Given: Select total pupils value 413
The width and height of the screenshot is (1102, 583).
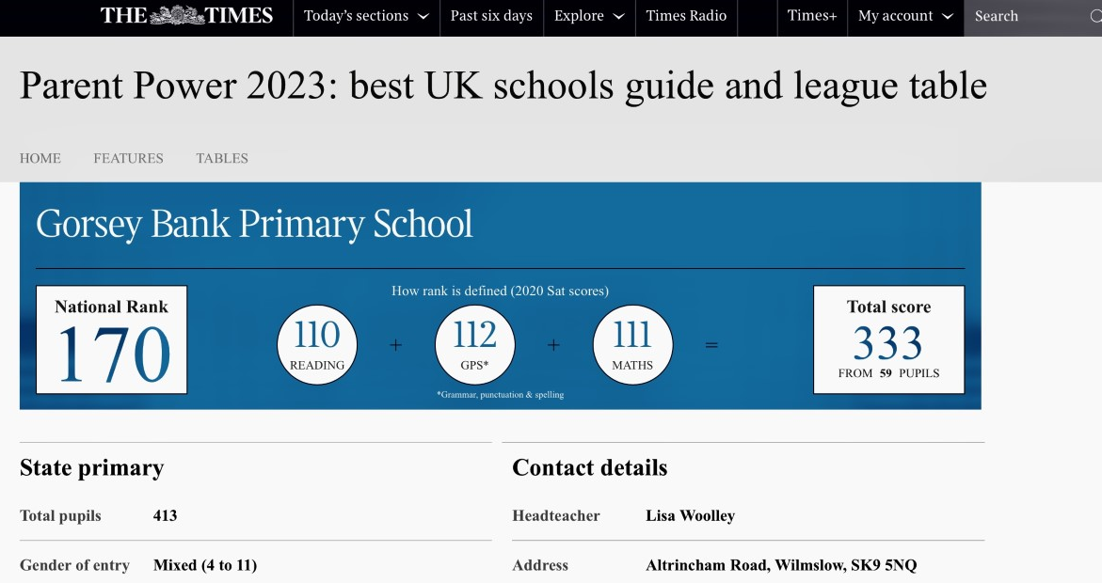Looking at the screenshot, I should pos(166,515).
